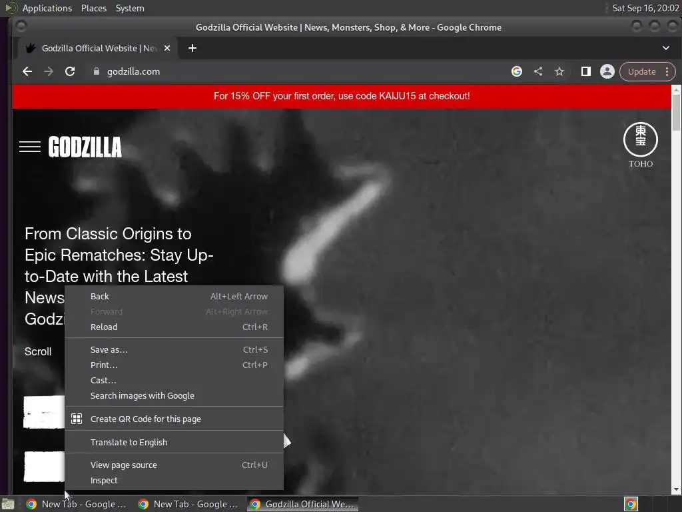
Task: Click the page vertical scrollbar thumb
Action: coord(677,112)
